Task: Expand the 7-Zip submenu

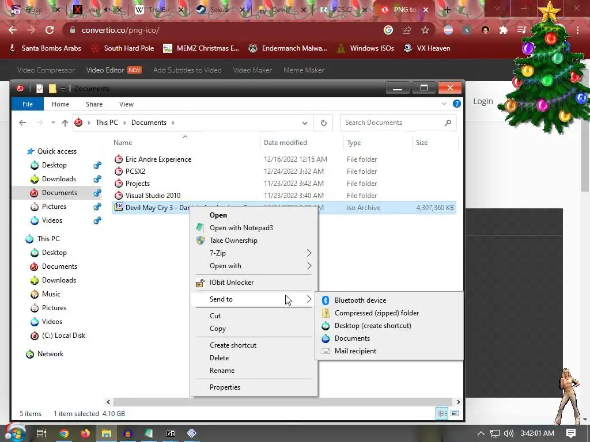Action: [309, 253]
